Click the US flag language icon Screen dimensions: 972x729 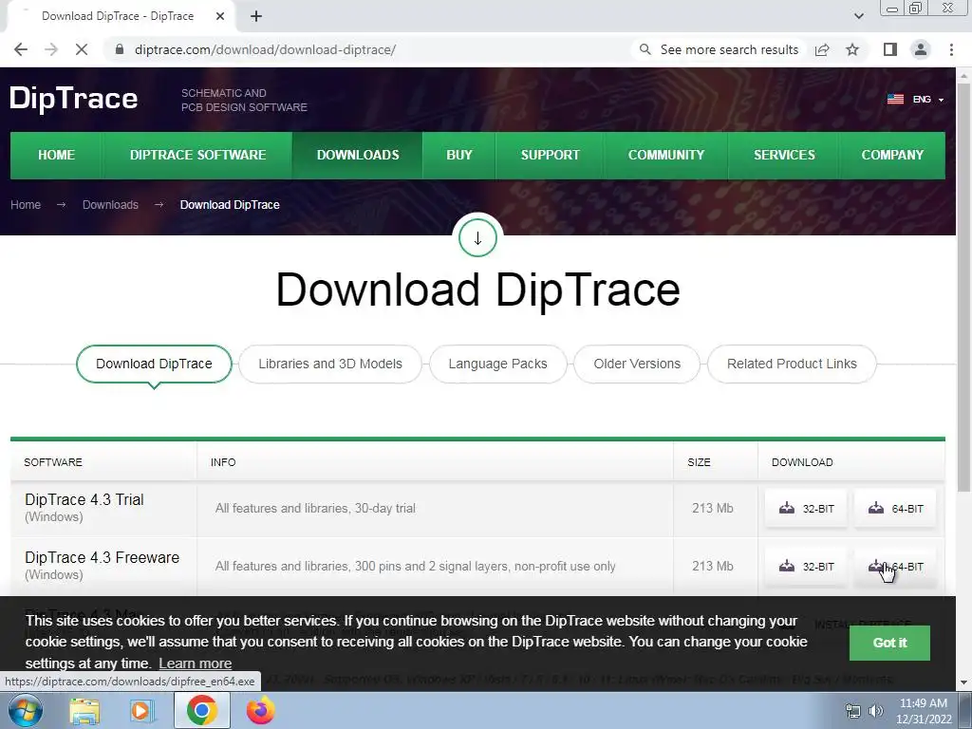[x=895, y=99]
